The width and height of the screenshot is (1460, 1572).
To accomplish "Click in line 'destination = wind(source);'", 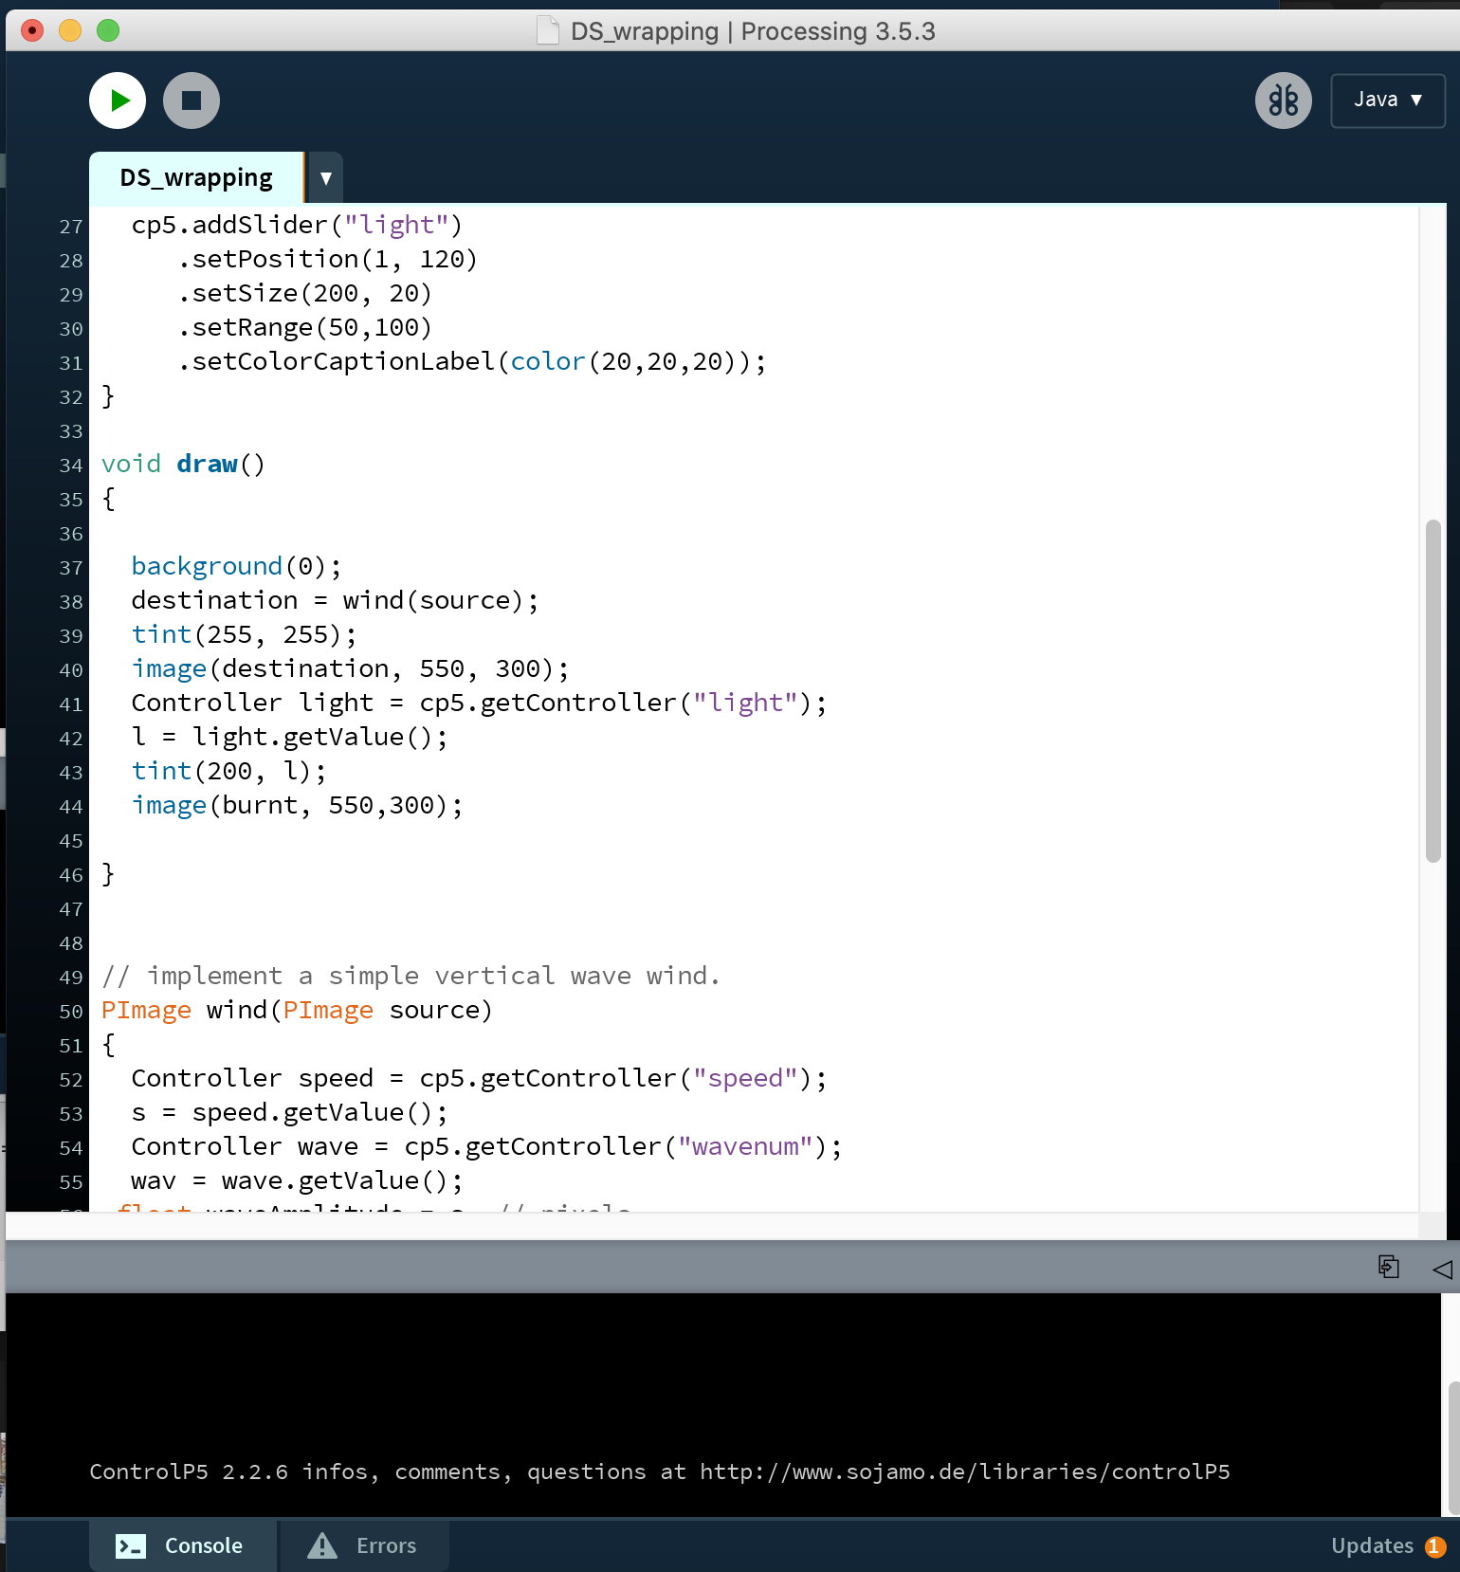I will pos(335,601).
